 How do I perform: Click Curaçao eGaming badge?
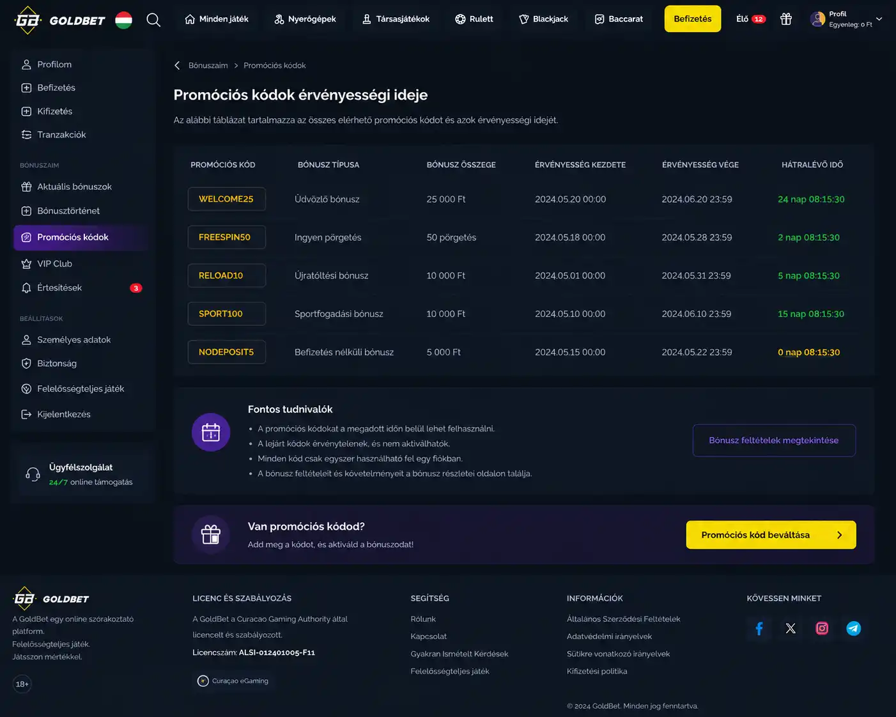point(233,681)
